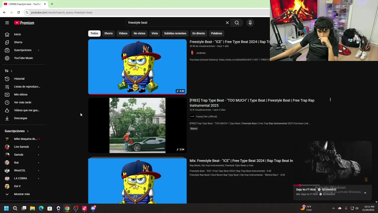Open the weather widget showing 75°F
Viewport: 378px width, 213px height.
coord(306,208)
